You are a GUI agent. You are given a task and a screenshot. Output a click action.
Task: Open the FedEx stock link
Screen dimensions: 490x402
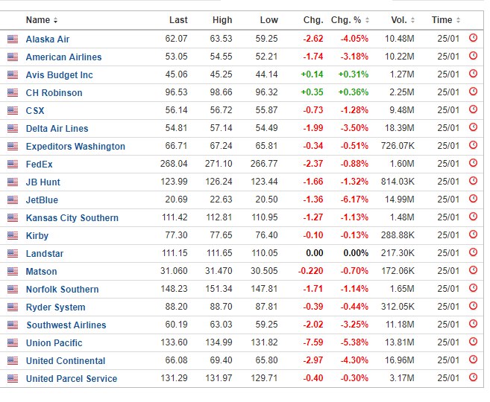coord(39,165)
